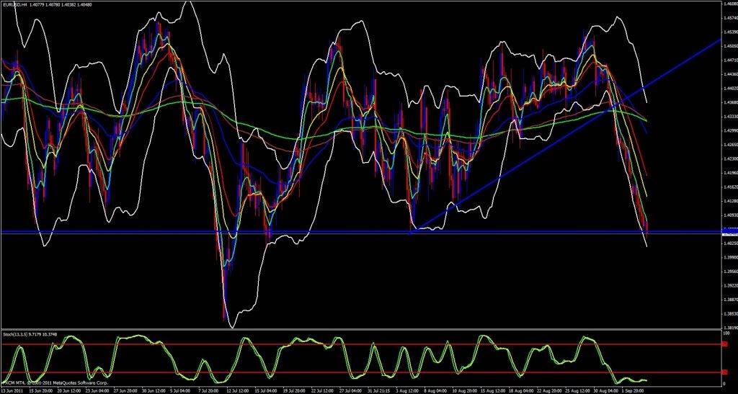Screen dimensions: 738x394
Task: Click the '22 Jul 12:00' time label
Action: 323,390
